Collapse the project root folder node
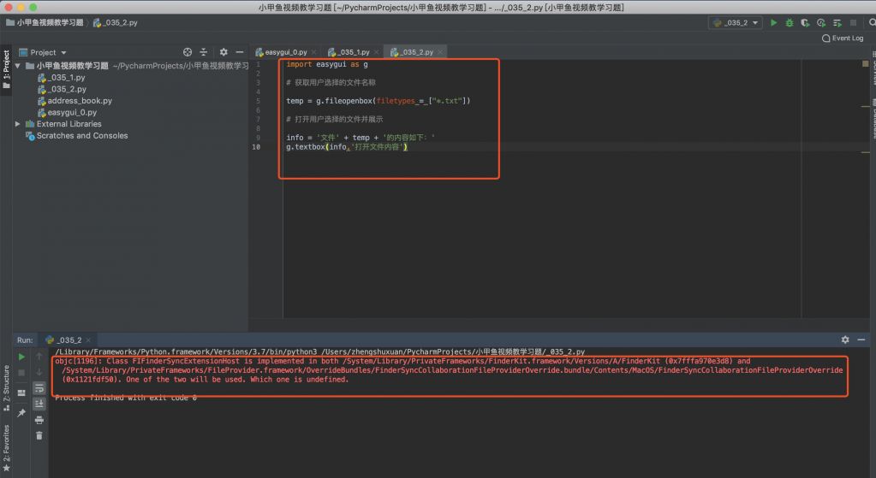This screenshot has width=876, height=478. pyautogui.click(x=18, y=66)
